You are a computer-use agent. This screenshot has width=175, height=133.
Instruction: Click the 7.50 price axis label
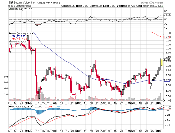tap(168, 75)
